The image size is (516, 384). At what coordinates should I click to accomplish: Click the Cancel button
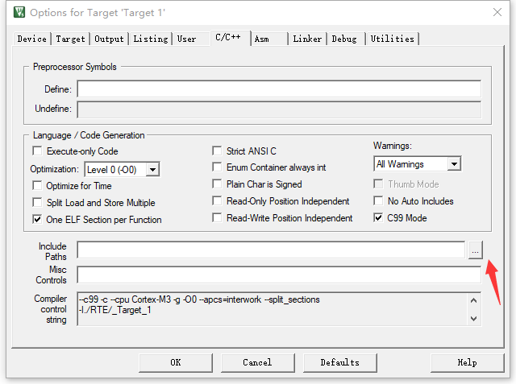click(x=258, y=362)
